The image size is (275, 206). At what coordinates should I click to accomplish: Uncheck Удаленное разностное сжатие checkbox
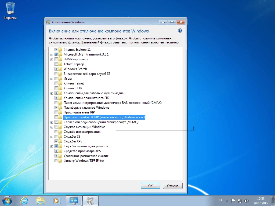coord(56,156)
